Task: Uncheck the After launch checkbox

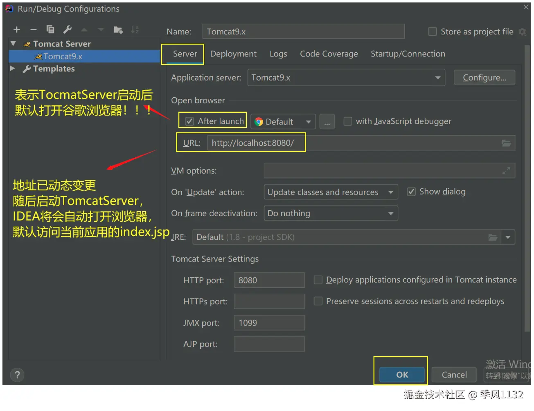Action: click(x=189, y=121)
